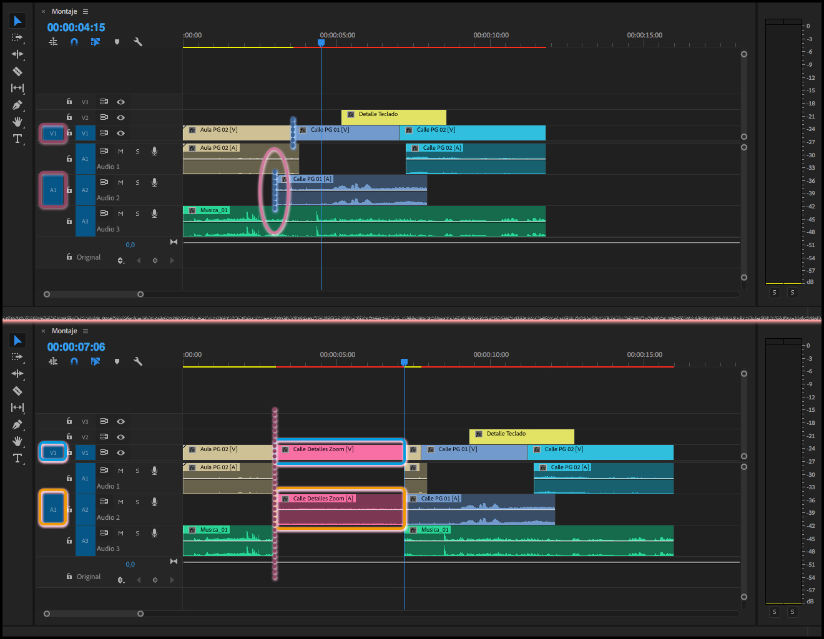This screenshot has width=824, height=639.
Task: Select the Pen tool in the lower tools panel
Action: point(17,424)
